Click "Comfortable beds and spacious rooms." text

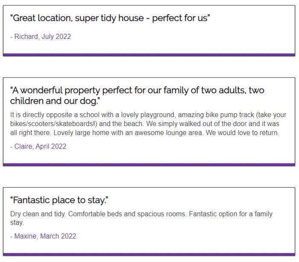(127, 214)
